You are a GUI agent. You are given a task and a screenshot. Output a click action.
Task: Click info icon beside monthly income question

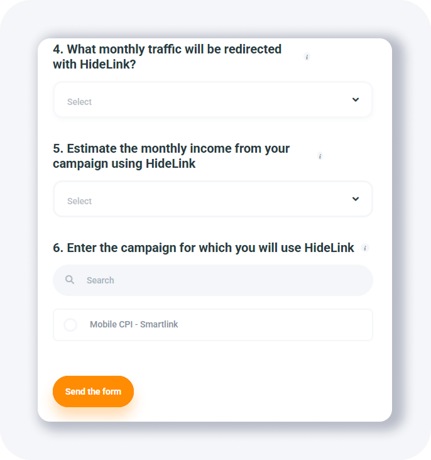[x=320, y=156]
